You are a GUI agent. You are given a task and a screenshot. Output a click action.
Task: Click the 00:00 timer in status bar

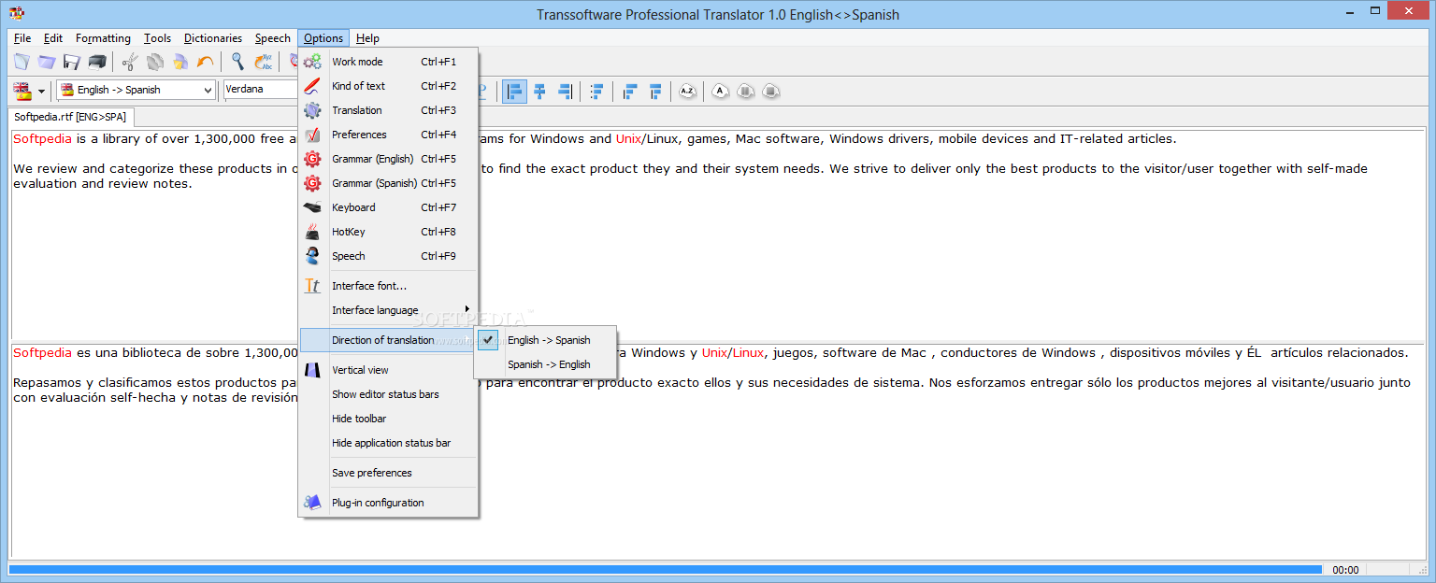coord(1345,570)
